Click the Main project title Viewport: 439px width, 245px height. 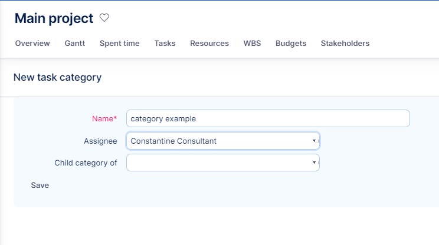(54, 18)
